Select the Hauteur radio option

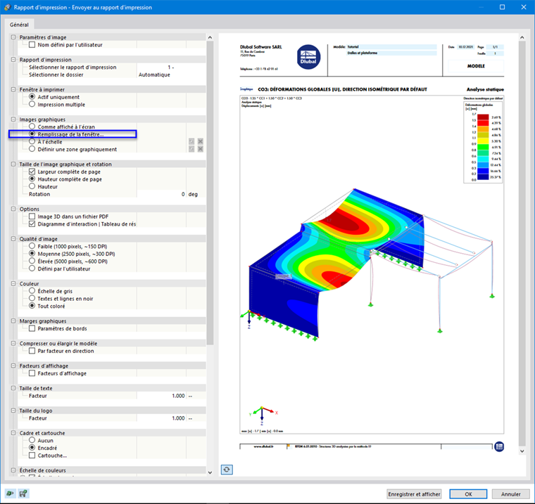[x=32, y=186]
